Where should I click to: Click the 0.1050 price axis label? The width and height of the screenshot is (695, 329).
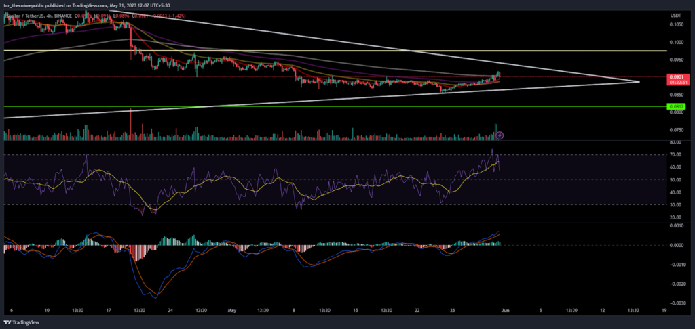coord(677,25)
